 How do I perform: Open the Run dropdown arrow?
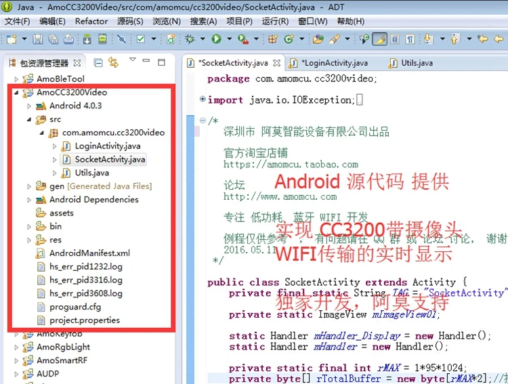230,39
